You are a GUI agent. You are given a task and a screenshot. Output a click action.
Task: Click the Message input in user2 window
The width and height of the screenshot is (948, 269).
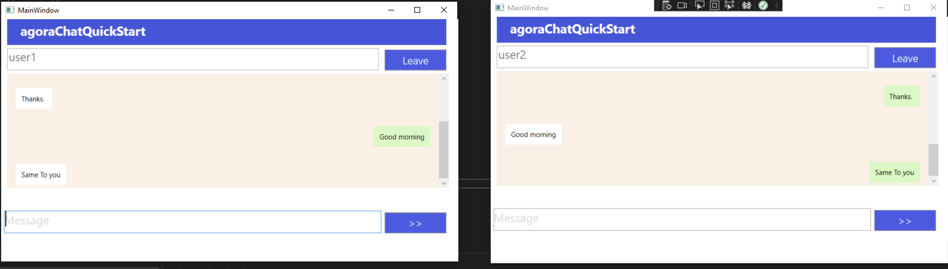(682, 220)
